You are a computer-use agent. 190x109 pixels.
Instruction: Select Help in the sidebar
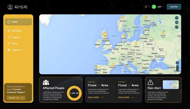point(15,43)
